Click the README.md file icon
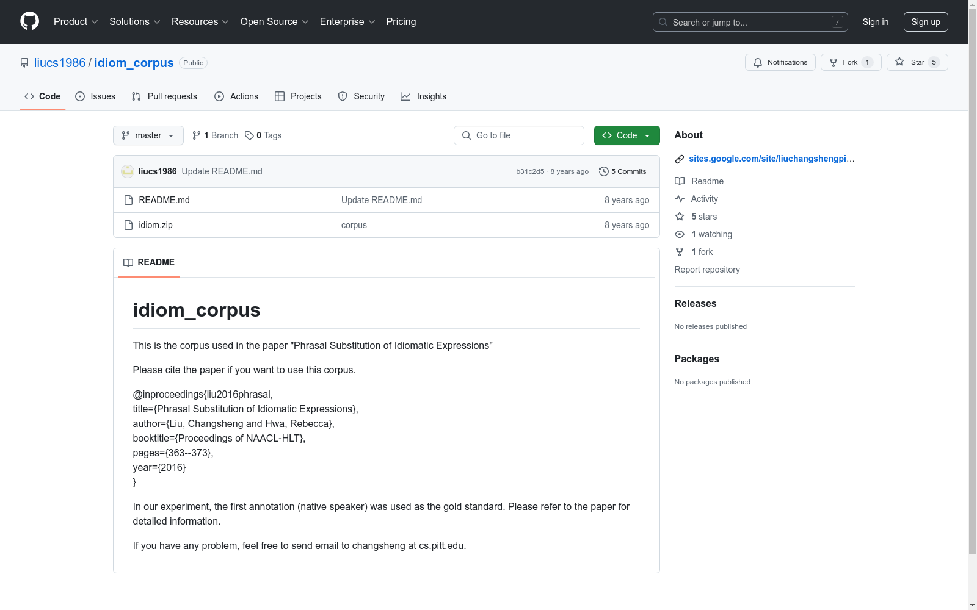Viewport: 977px width, 610px height. pos(128,200)
